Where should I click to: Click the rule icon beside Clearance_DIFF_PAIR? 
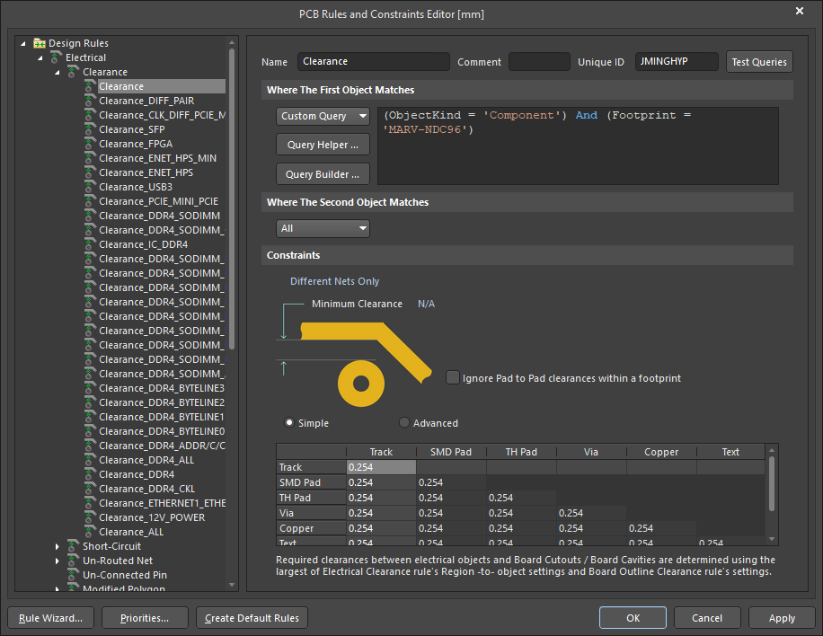(x=90, y=101)
